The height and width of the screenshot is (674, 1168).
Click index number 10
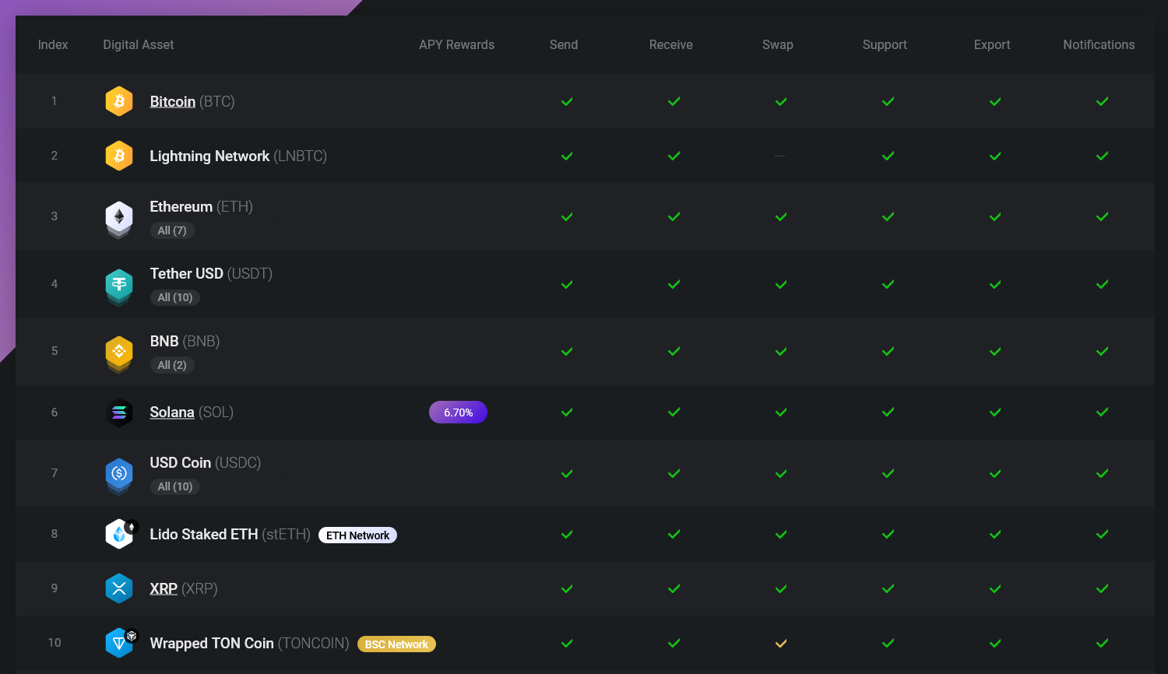[55, 643]
